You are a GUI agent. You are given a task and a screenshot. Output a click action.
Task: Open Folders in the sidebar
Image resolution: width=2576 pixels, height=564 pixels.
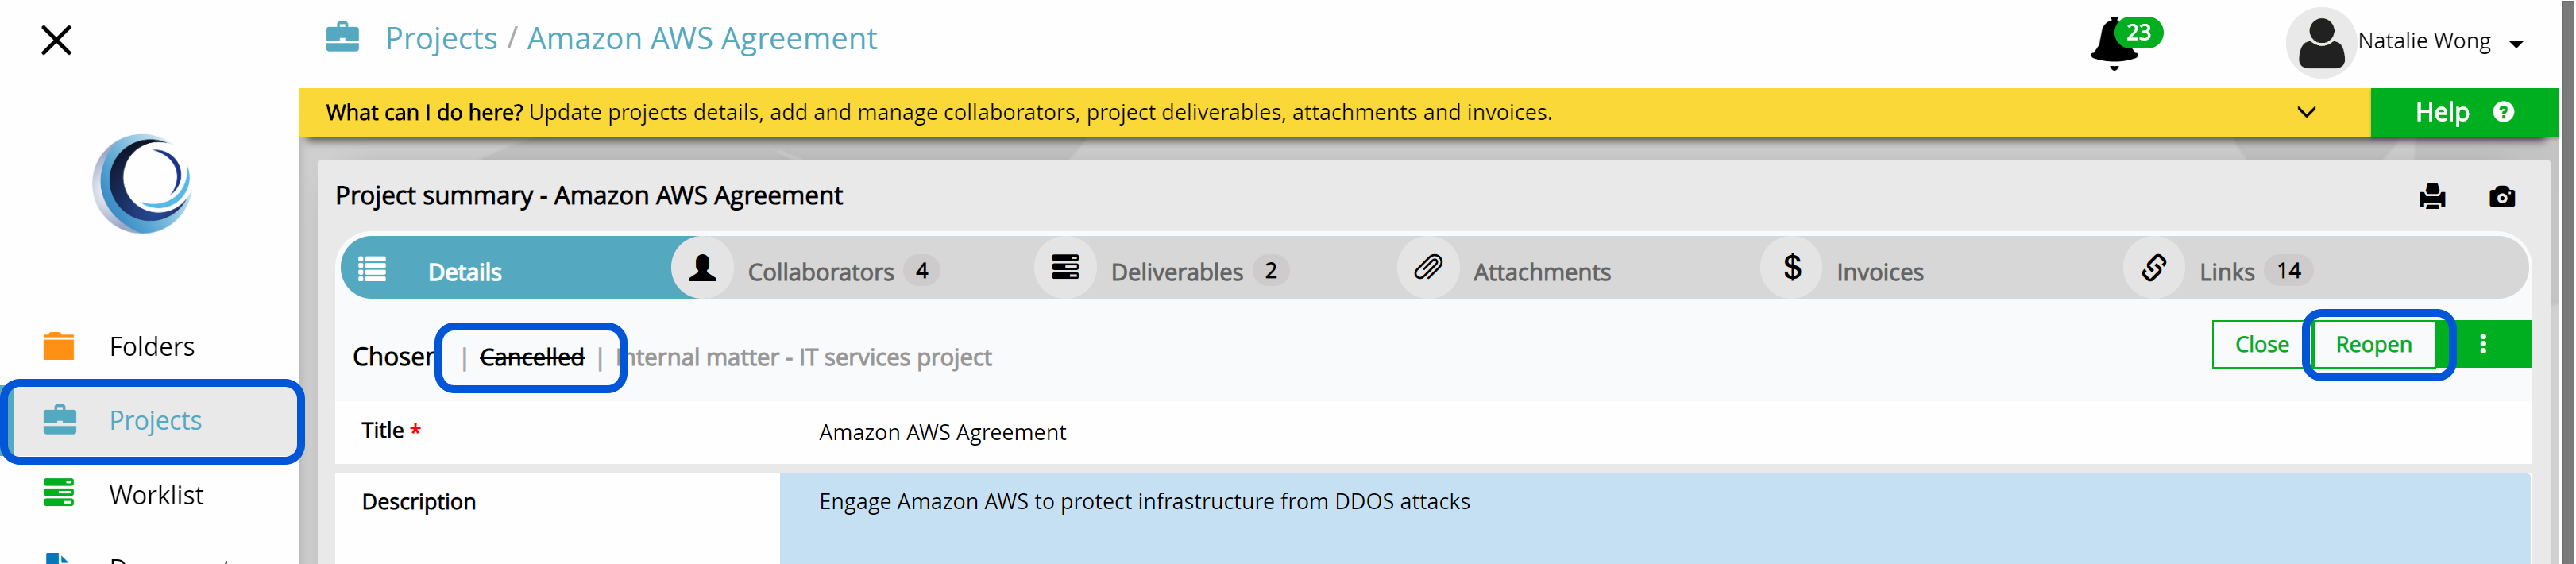click(x=150, y=346)
